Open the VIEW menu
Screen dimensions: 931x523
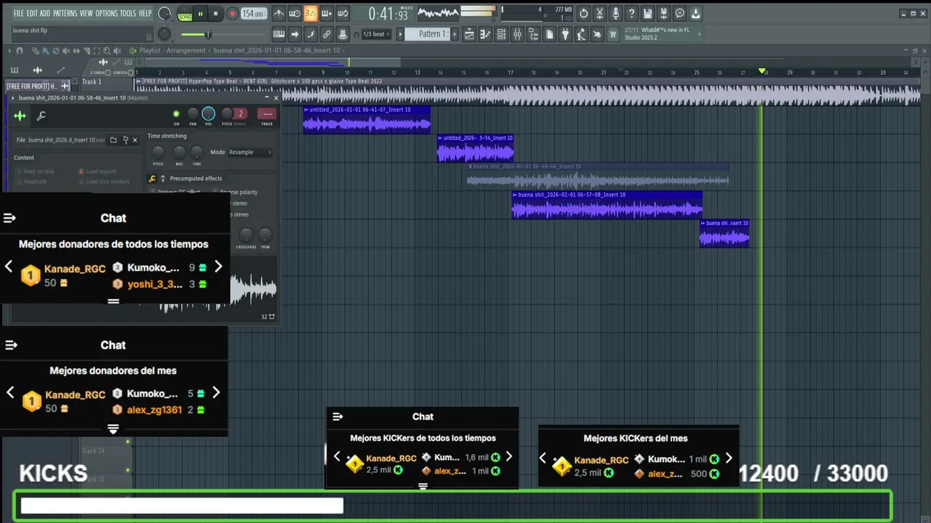(x=86, y=13)
